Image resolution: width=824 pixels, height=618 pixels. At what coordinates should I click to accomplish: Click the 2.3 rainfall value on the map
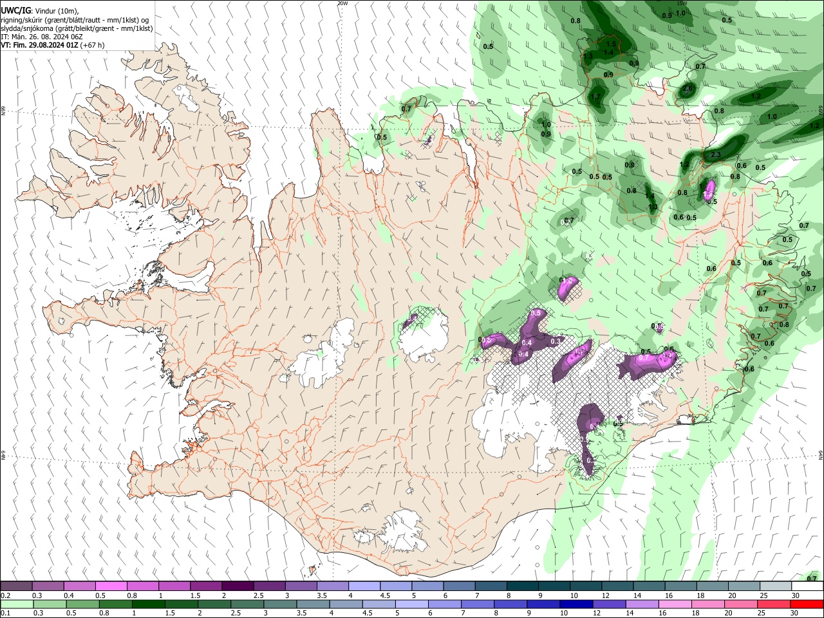coord(715,155)
